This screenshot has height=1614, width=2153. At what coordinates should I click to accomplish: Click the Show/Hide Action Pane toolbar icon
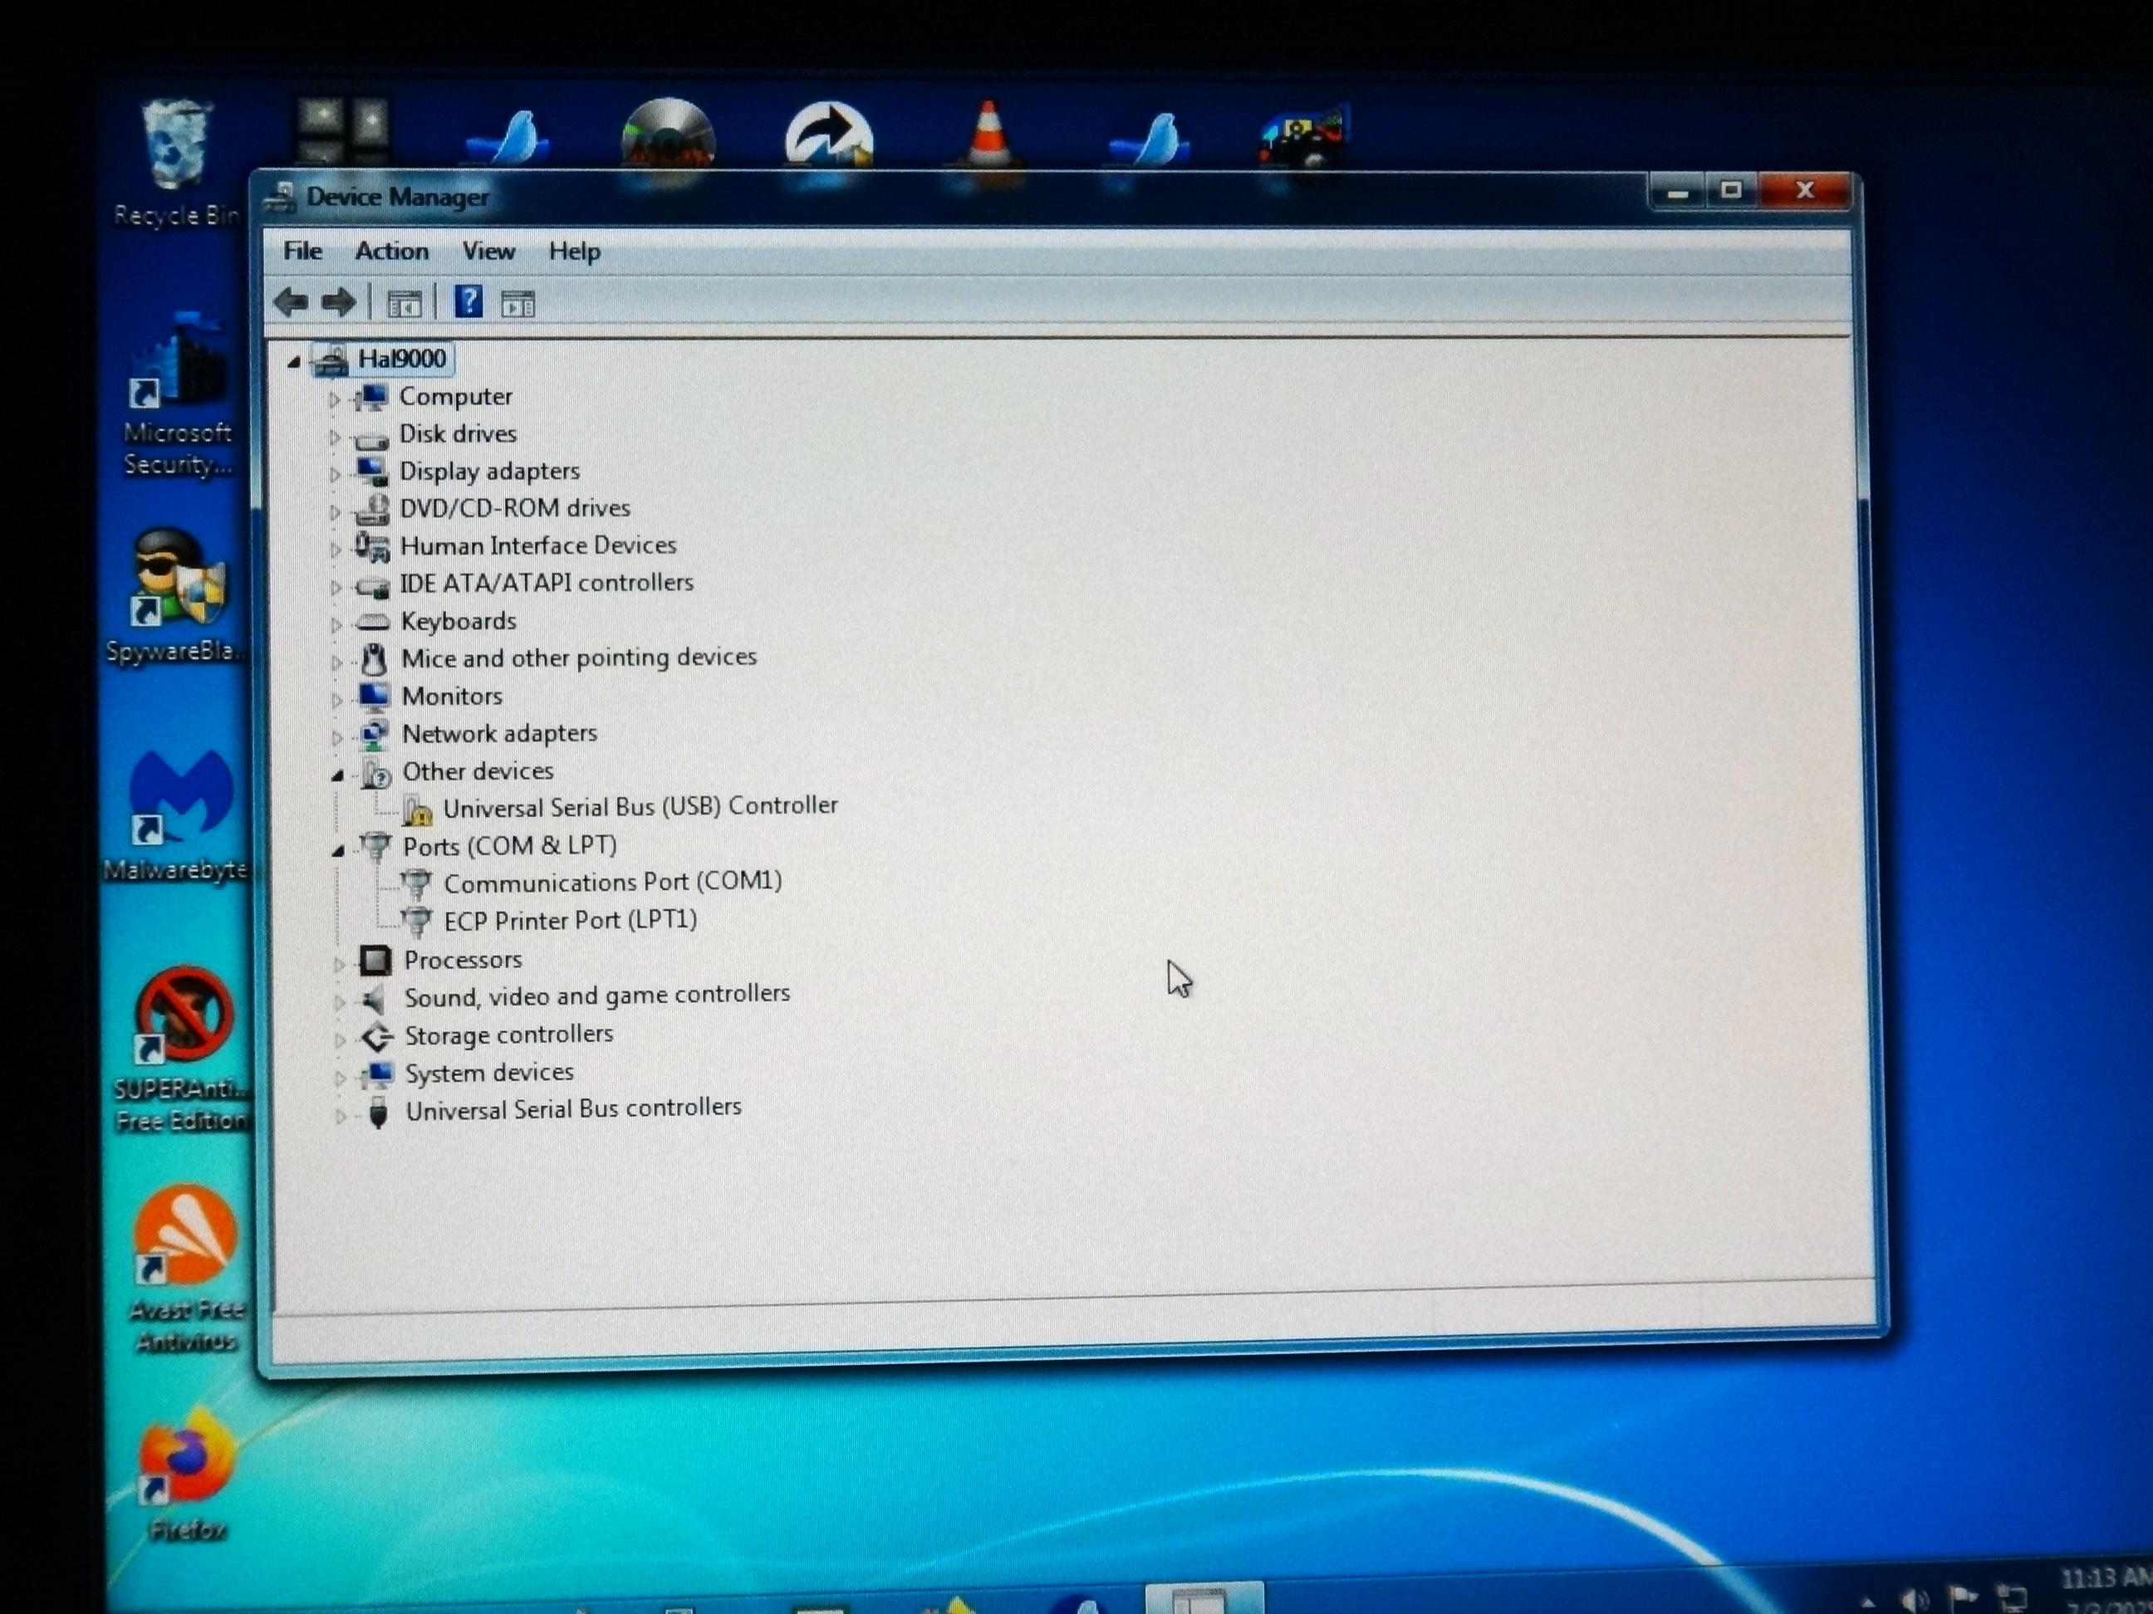coord(517,305)
